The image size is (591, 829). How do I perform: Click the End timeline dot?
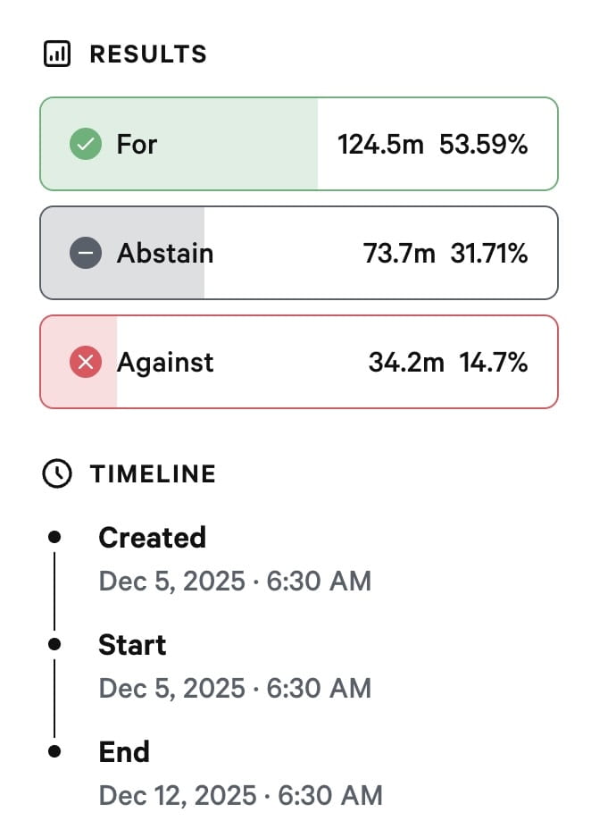coord(54,751)
